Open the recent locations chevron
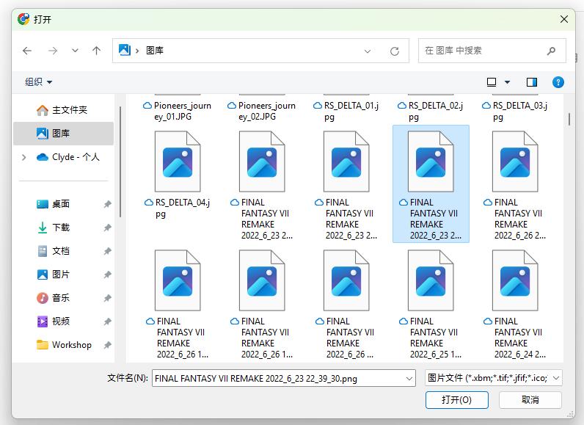This screenshot has width=584, height=425. [x=75, y=51]
